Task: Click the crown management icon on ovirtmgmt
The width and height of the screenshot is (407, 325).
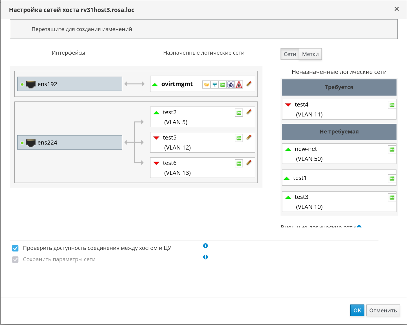Action: pyautogui.click(x=206, y=85)
